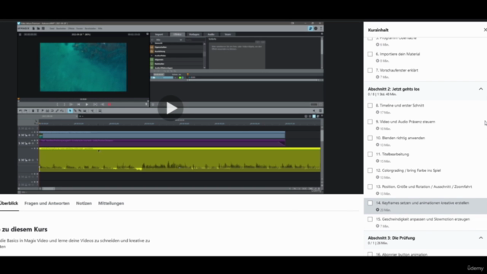The height and width of the screenshot is (274, 487).
Task: Click the redo arrow in the Magix timeline toolbar
Action: coord(25,110)
